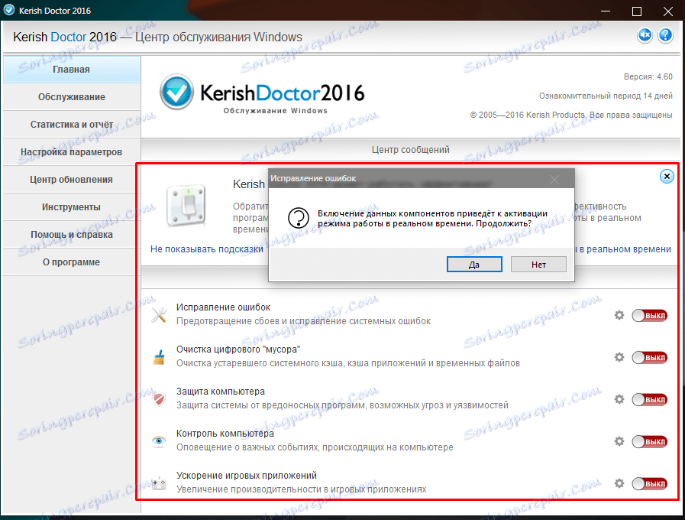Open the Инструменты section
685x520 pixels.
point(69,206)
